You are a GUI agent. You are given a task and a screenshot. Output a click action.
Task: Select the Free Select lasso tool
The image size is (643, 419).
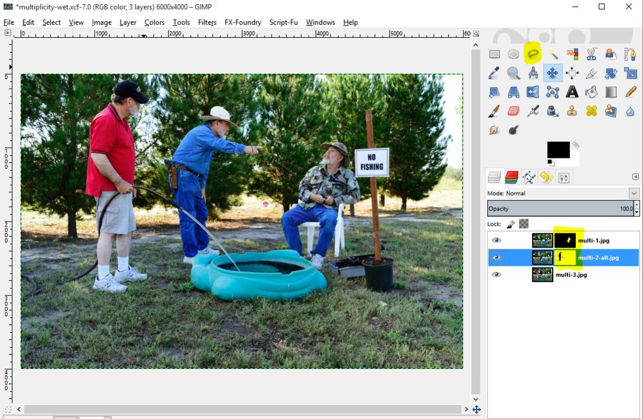[x=533, y=54]
